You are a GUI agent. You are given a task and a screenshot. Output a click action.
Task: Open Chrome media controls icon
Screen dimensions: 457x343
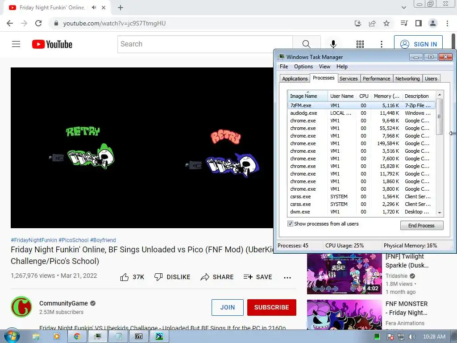404,23
